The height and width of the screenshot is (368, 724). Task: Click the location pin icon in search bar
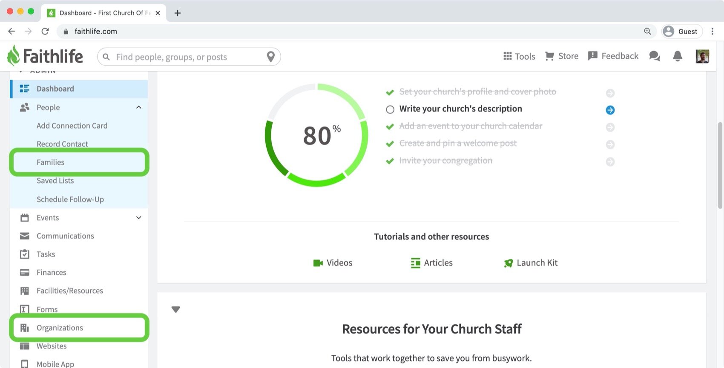[x=270, y=57]
